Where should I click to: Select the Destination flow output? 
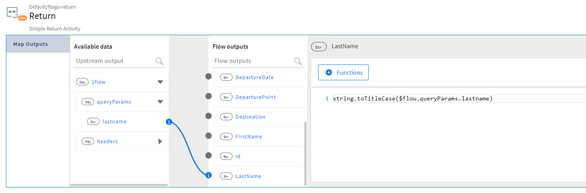pyautogui.click(x=250, y=117)
